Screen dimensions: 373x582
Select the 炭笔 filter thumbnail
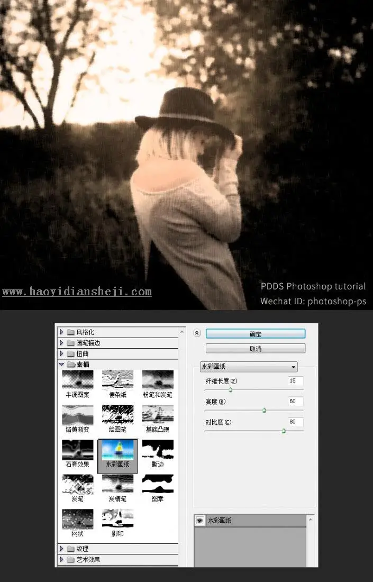click(78, 484)
